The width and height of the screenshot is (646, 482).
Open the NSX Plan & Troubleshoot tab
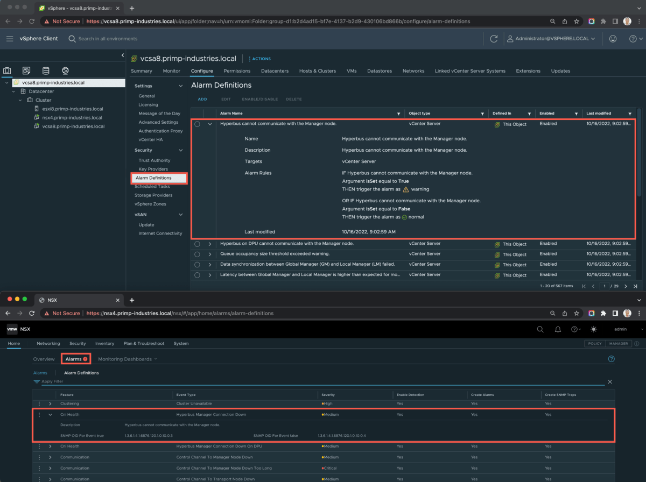144,343
